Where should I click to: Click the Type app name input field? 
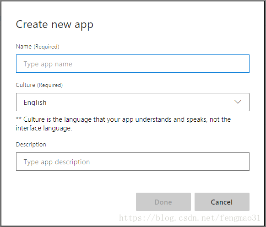click(133, 64)
